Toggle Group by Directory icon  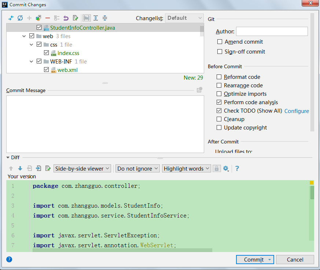pos(86,18)
